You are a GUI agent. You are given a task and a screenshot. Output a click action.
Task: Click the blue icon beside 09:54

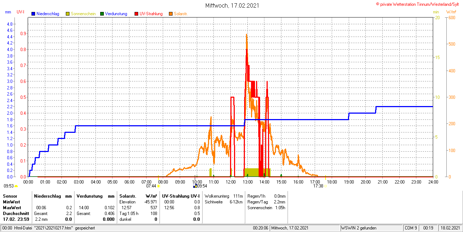195,186
